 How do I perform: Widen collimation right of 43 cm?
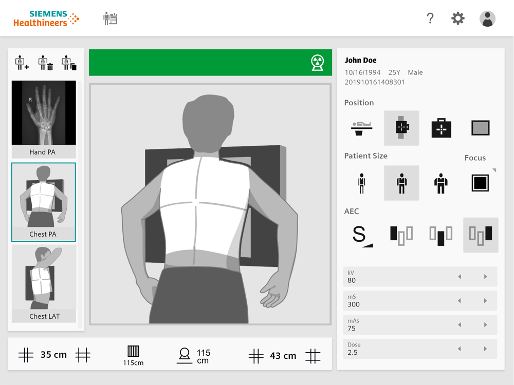313,356
